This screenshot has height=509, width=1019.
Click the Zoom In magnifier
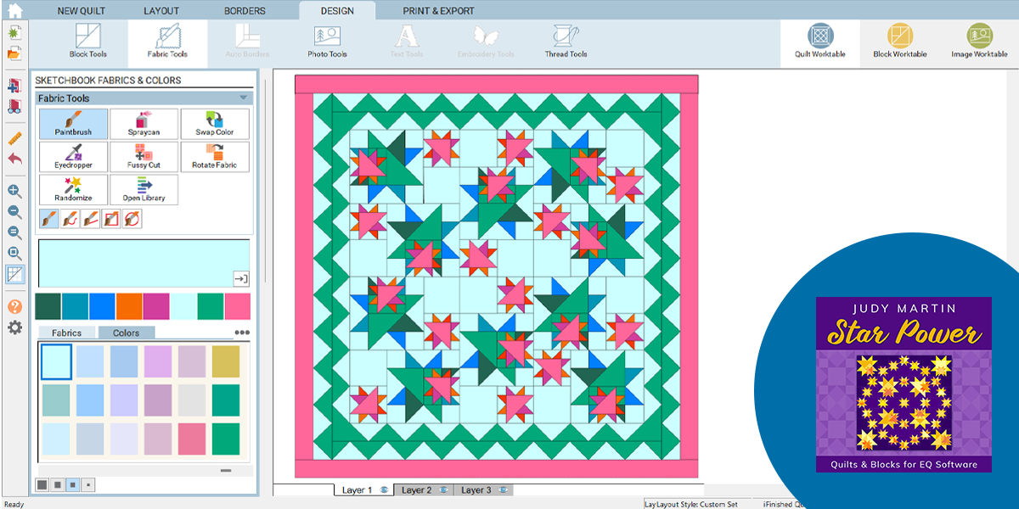(14, 191)
